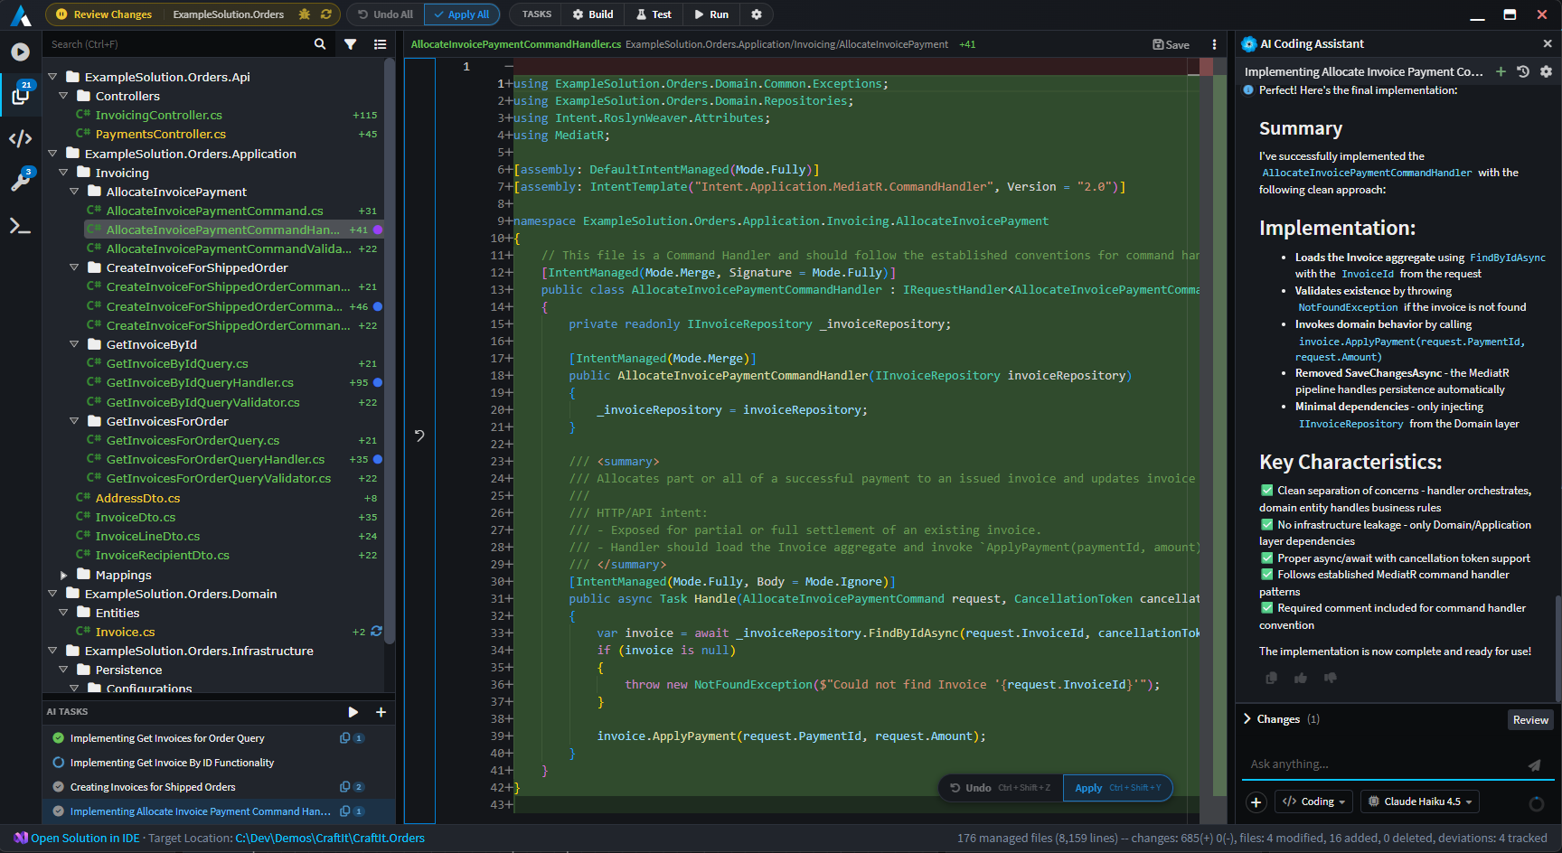Image resolution: width=1562 pixels, height=853 pixels.
Task: Click the floating Undo button in editor
Action: click(1000, 788)
